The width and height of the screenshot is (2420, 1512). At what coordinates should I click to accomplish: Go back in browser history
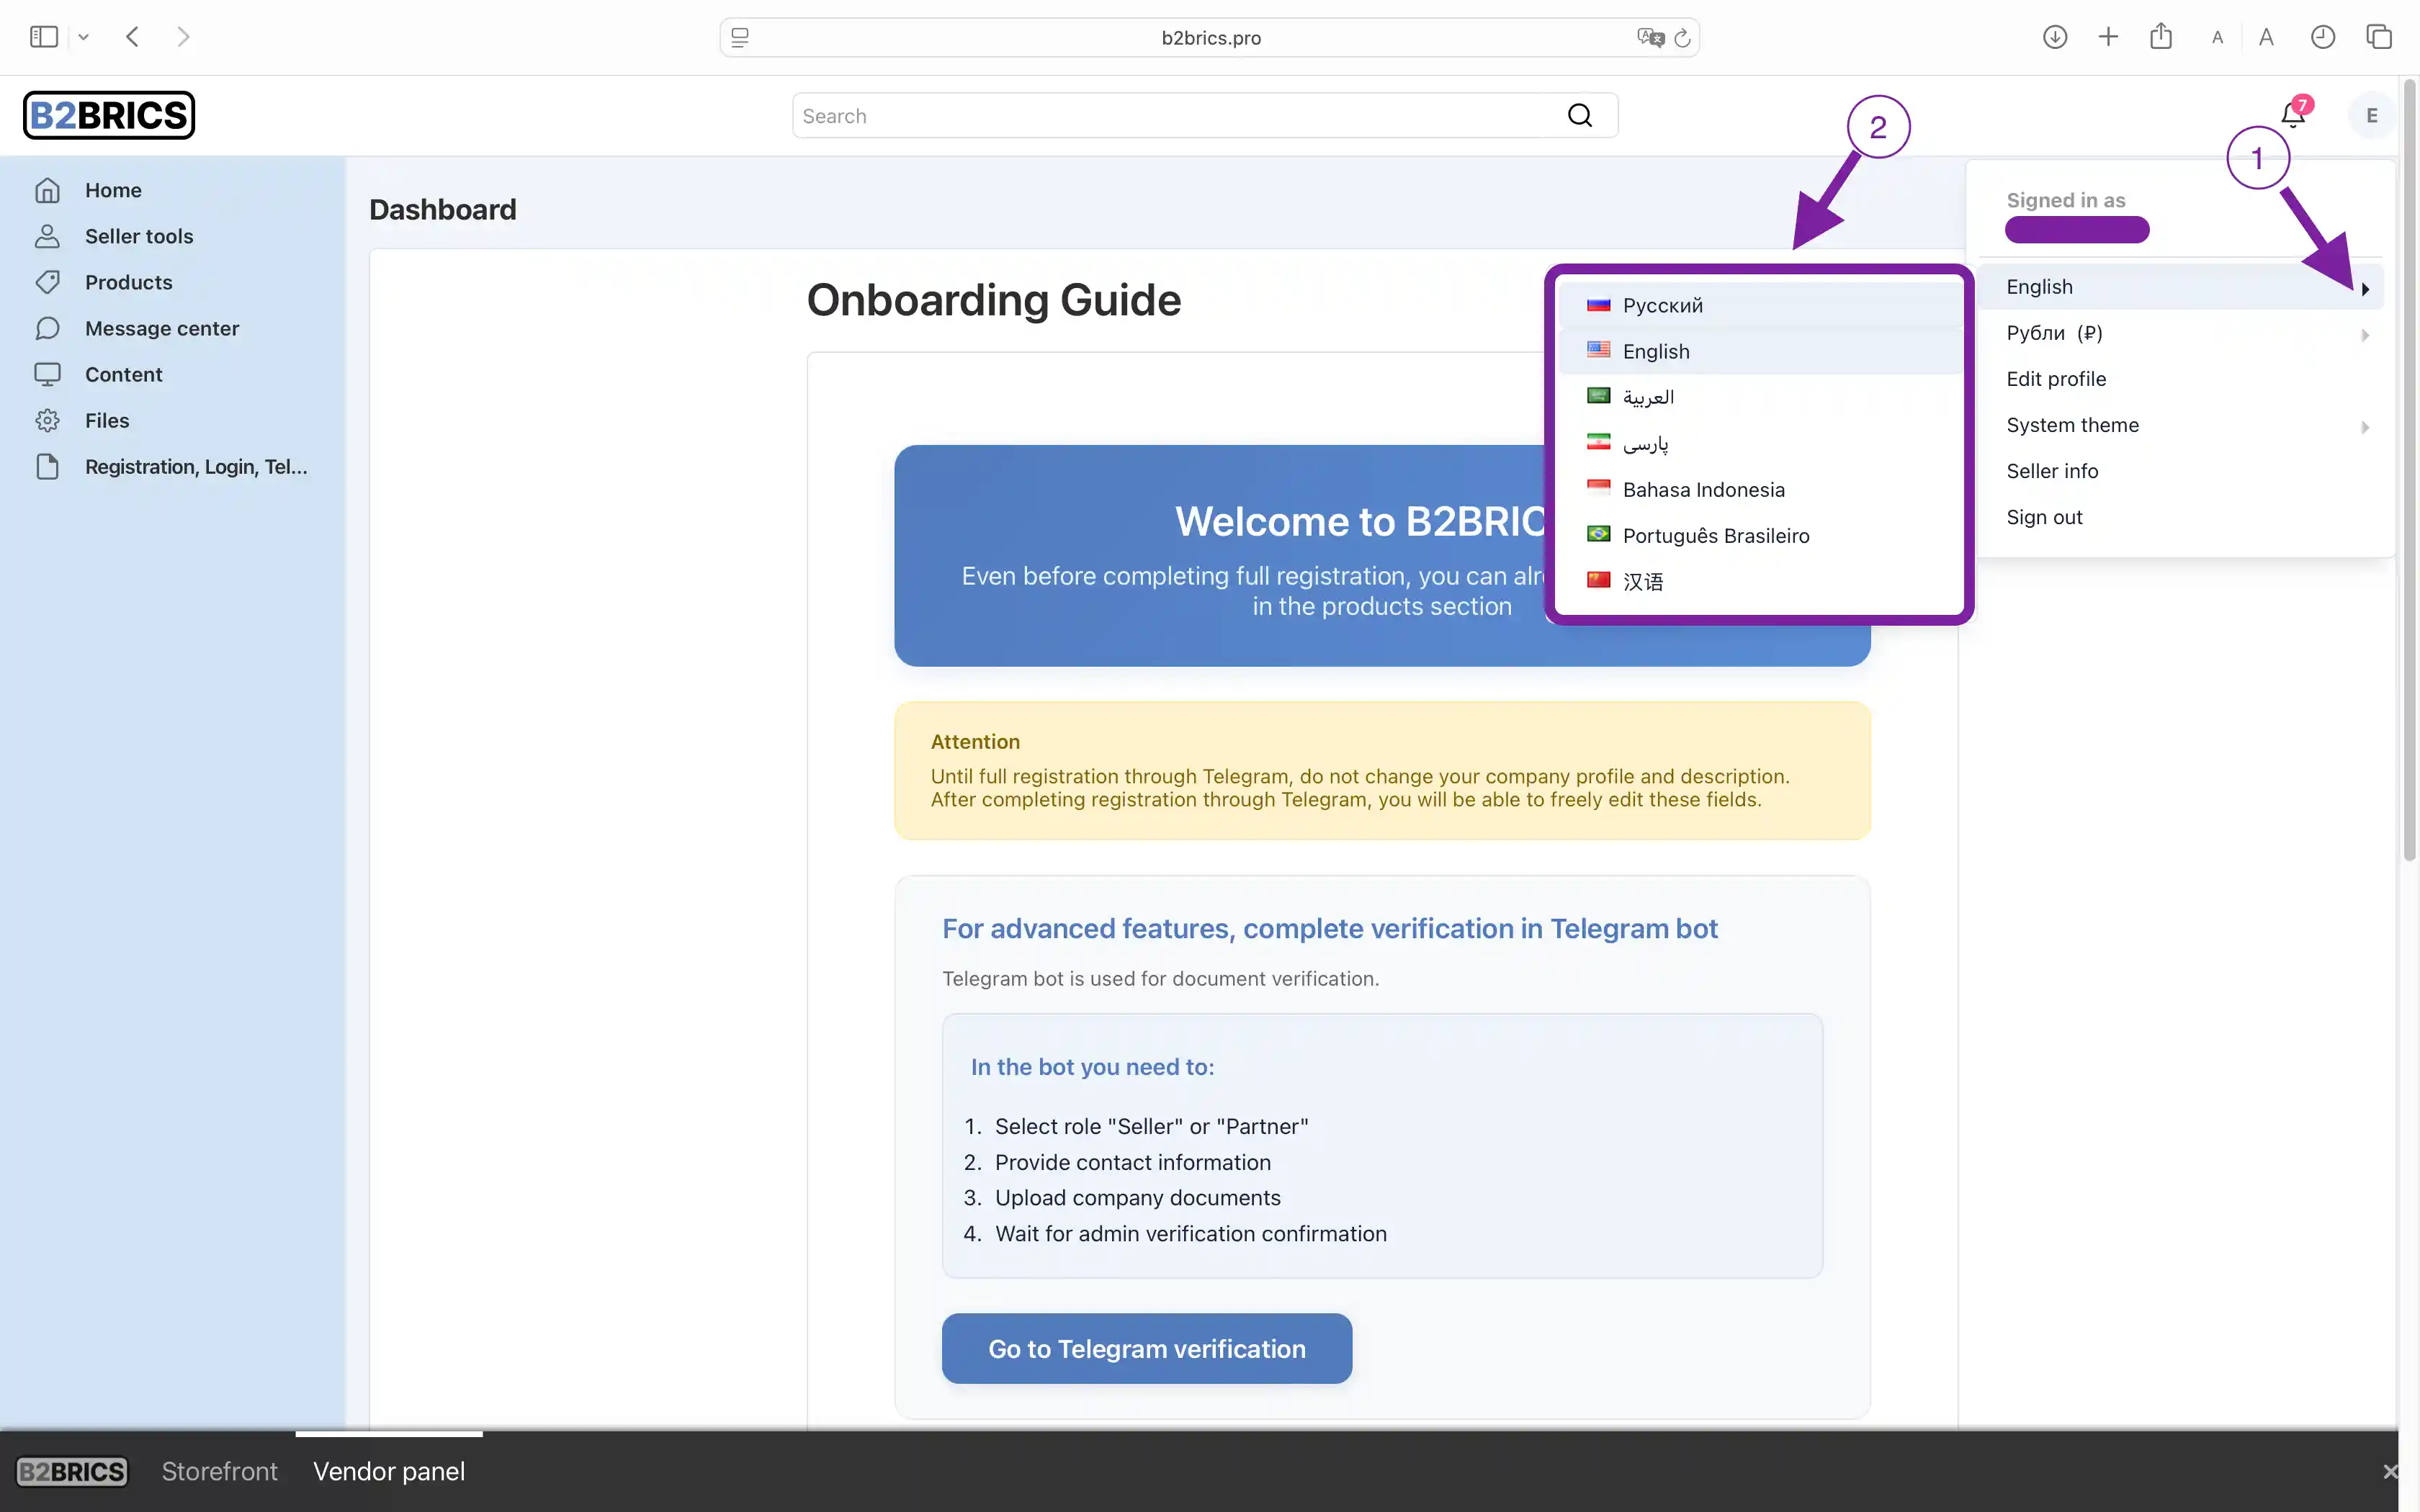coord(133,37)
